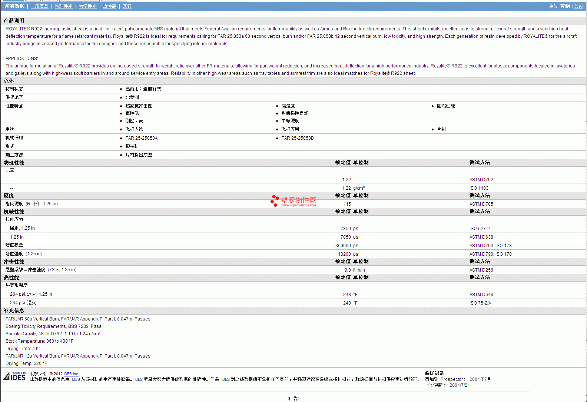Image resolution: width=587 pixels, height=402 pixels.
Task: Click the Powered by IDES logo
Action: 14,376
